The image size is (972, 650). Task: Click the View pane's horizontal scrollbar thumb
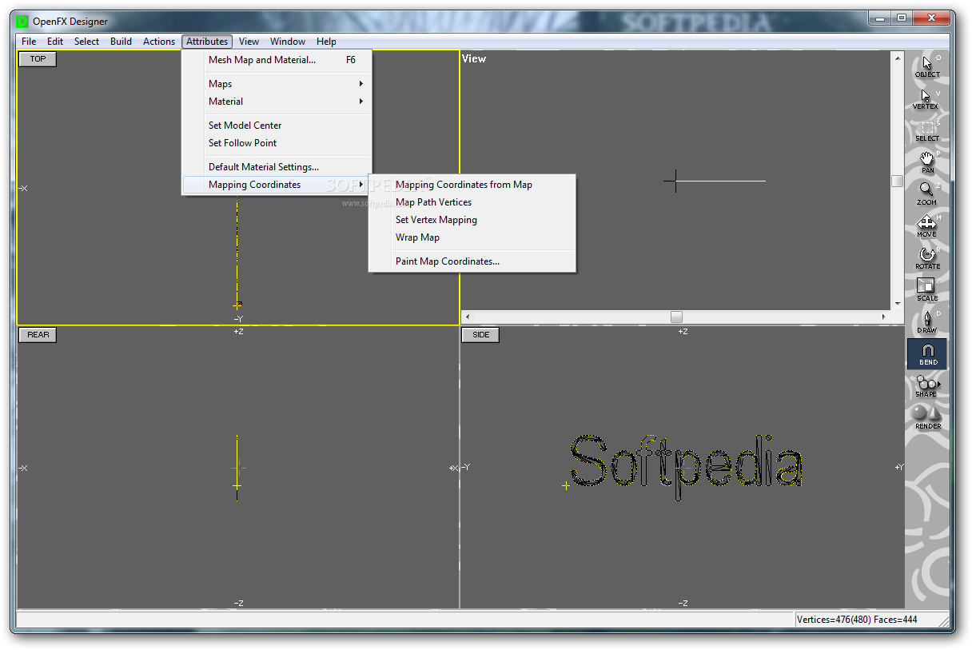(676, 317)
